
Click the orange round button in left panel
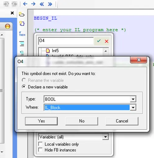[7, 26]
